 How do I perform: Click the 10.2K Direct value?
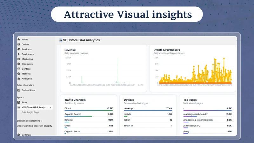point(110,108)
